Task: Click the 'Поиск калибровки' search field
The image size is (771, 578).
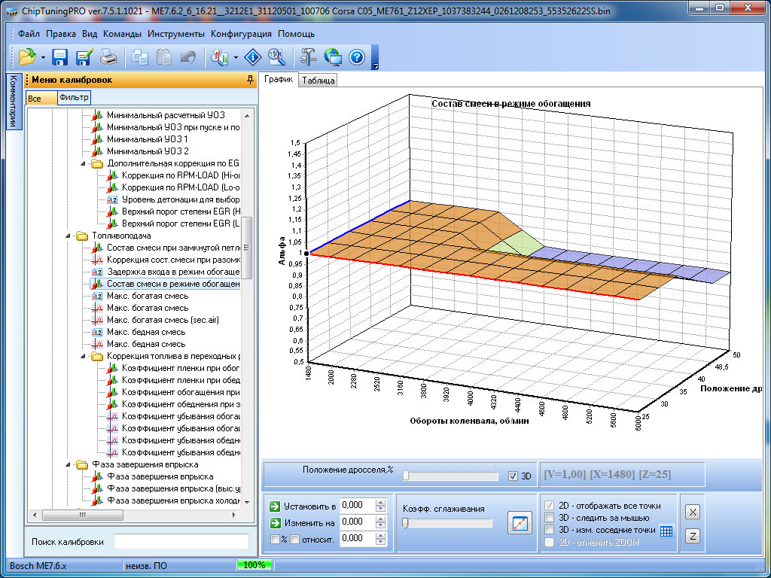Action: [x=181, y=542]
